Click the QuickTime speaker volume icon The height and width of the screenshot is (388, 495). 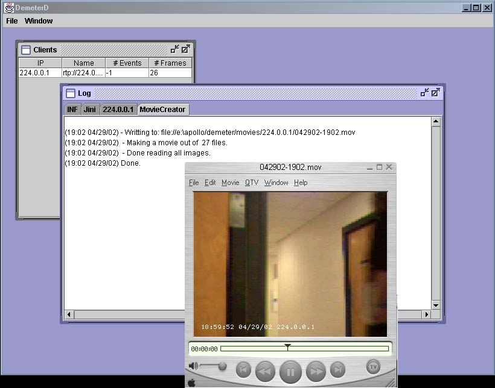(x=193, y=366)
